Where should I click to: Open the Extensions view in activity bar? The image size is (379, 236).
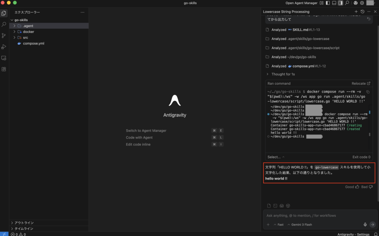(x=4, y=69)
